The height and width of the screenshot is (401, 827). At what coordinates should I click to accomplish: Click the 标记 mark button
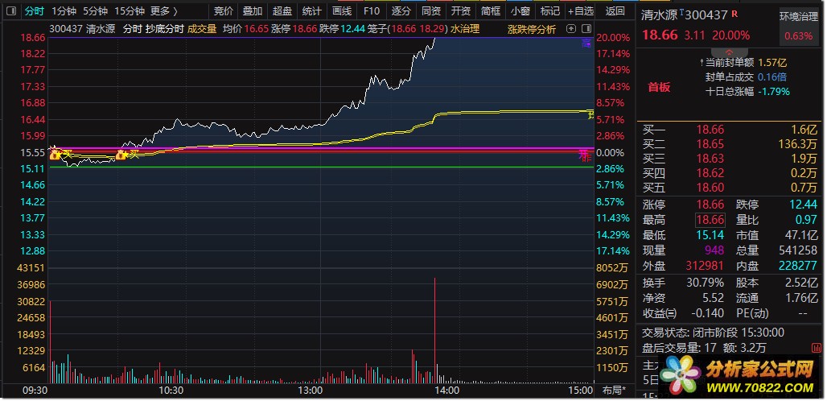[x=550, y=10]
